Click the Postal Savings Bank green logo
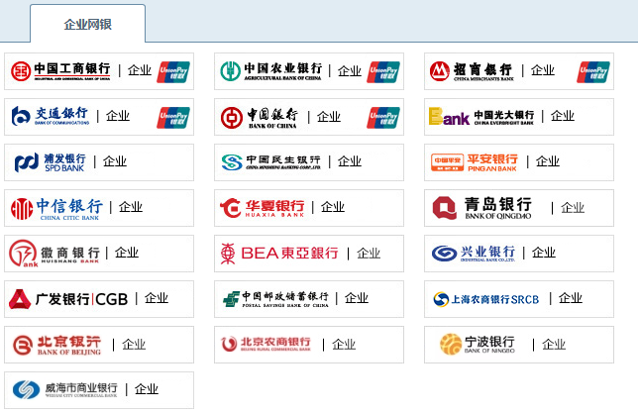Screen dimensions: 638x414 pos(231,299)
